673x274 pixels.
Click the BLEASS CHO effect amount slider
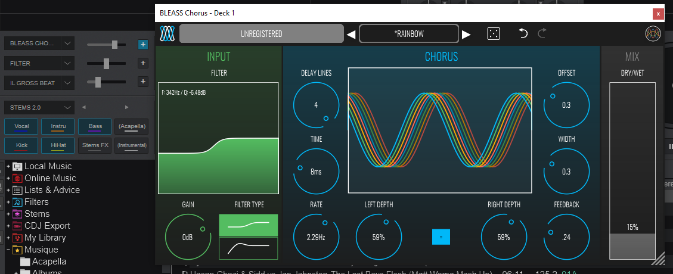[107, 44]
